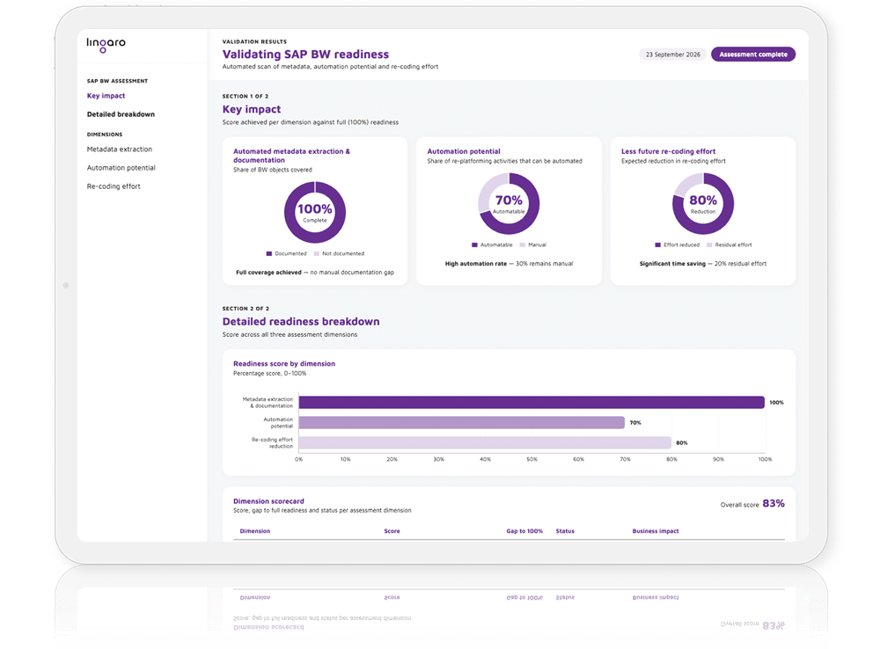Click the Automated metadata extraction card title

click(291, 156)
